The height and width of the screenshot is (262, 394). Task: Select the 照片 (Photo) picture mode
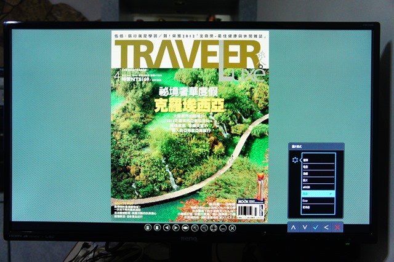(318, 180)
